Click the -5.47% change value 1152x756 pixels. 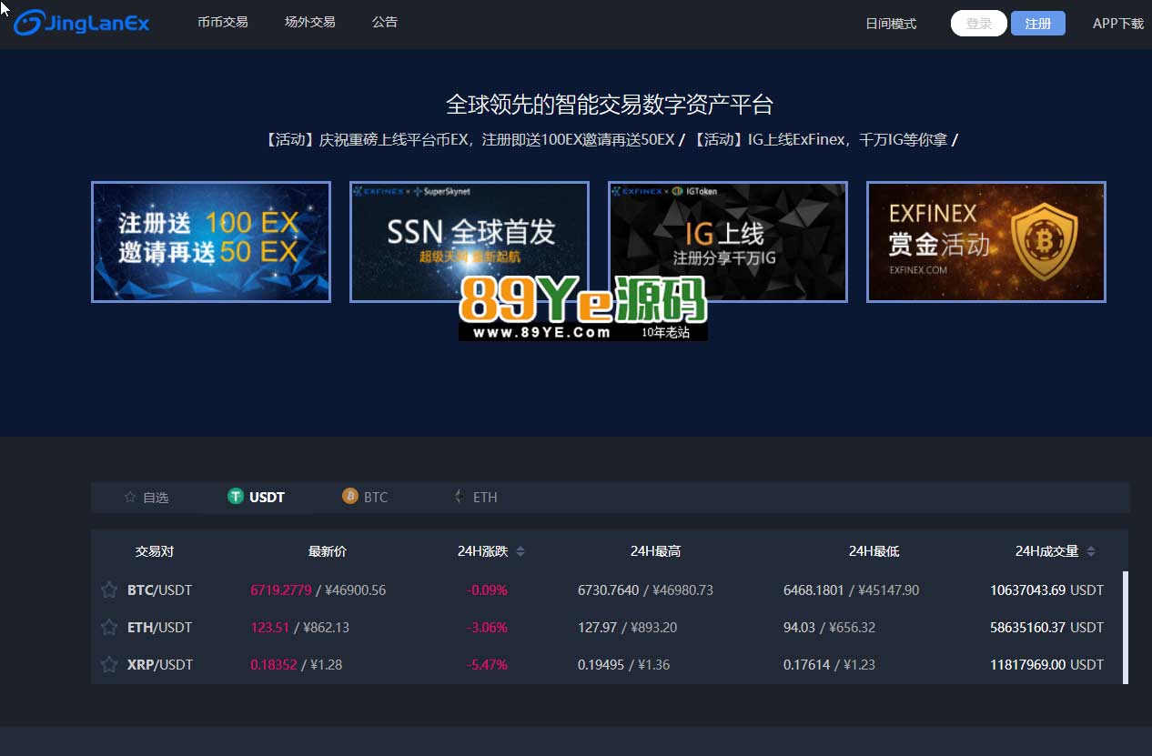[487, 665]
